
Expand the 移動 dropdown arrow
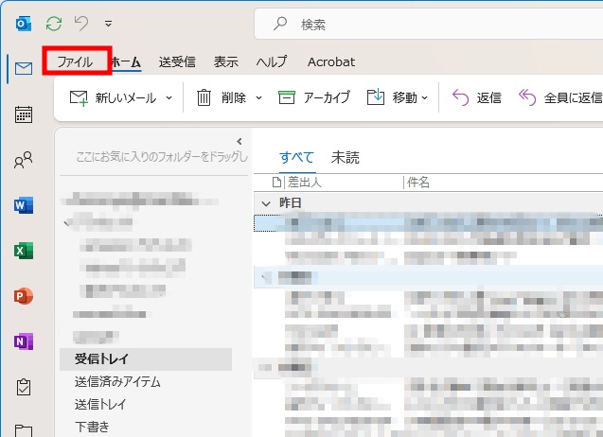click(x=425, y=97)
